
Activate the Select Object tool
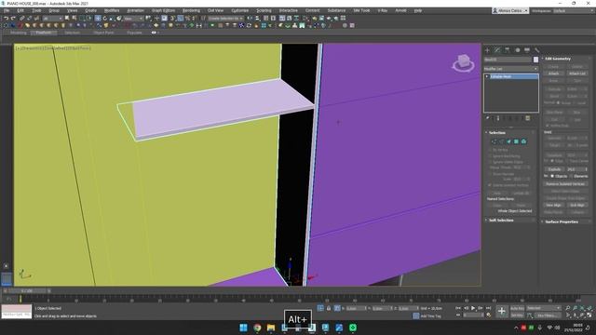click(x=67, y=18)
